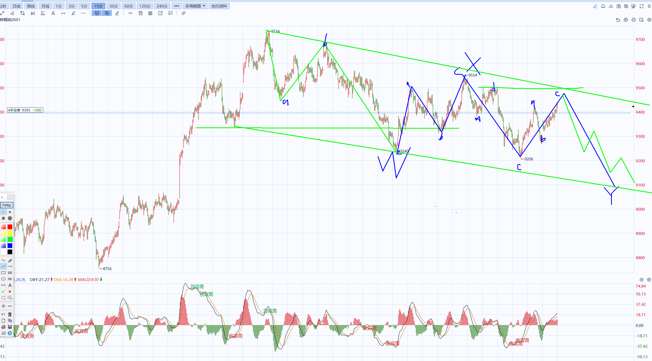Toggle hide drawings eye icon
The width and height of the screenshot is (652, 361).
[x=130, y=13]
